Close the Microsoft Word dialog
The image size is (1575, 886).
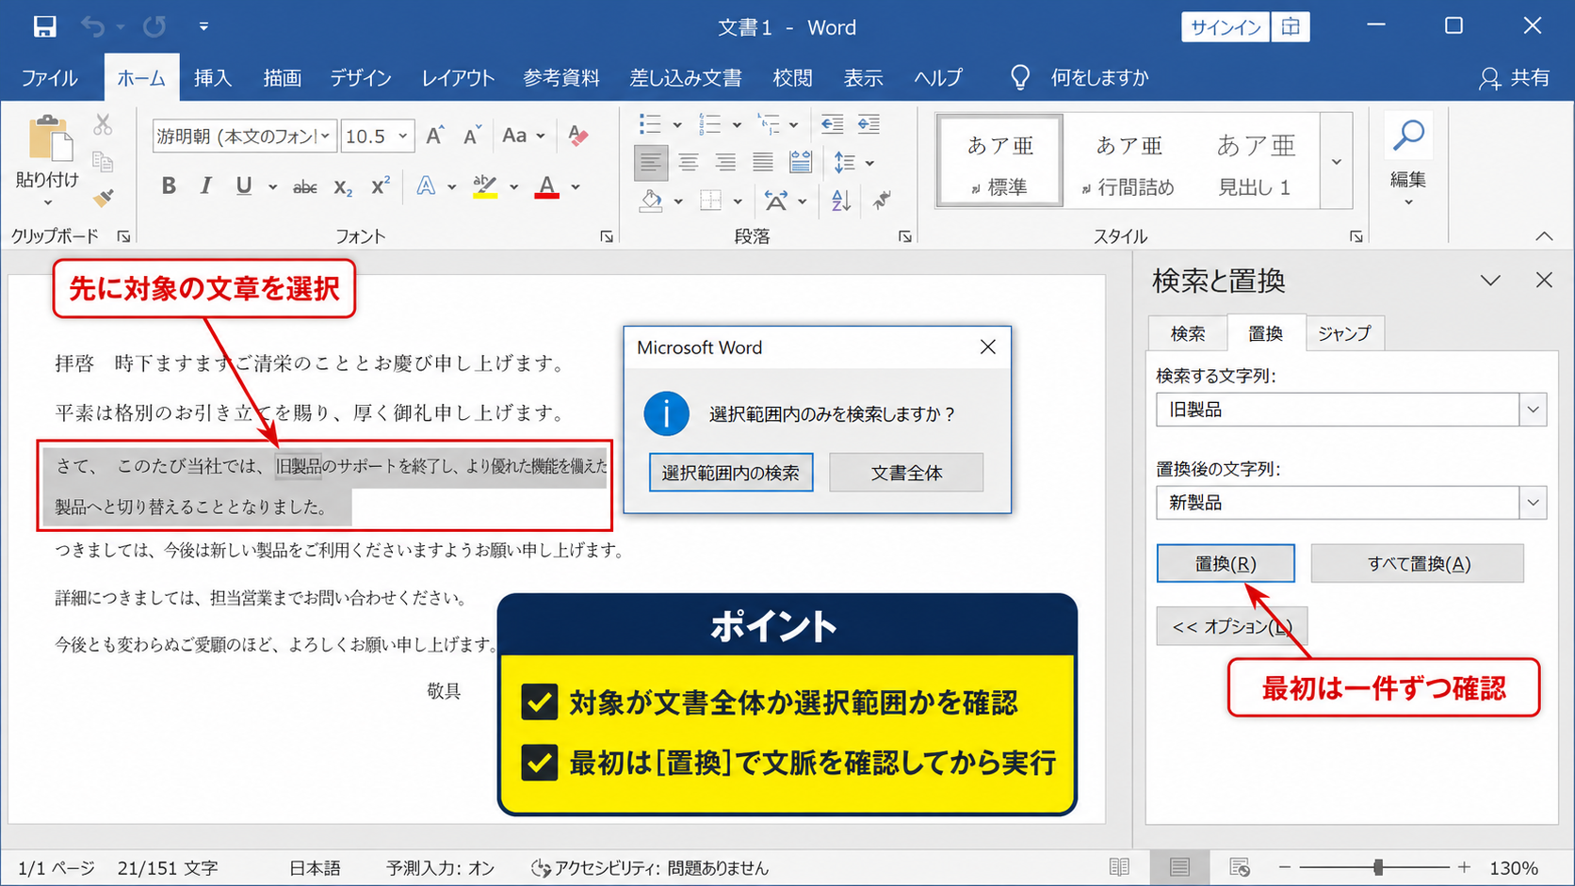(987, 346)
